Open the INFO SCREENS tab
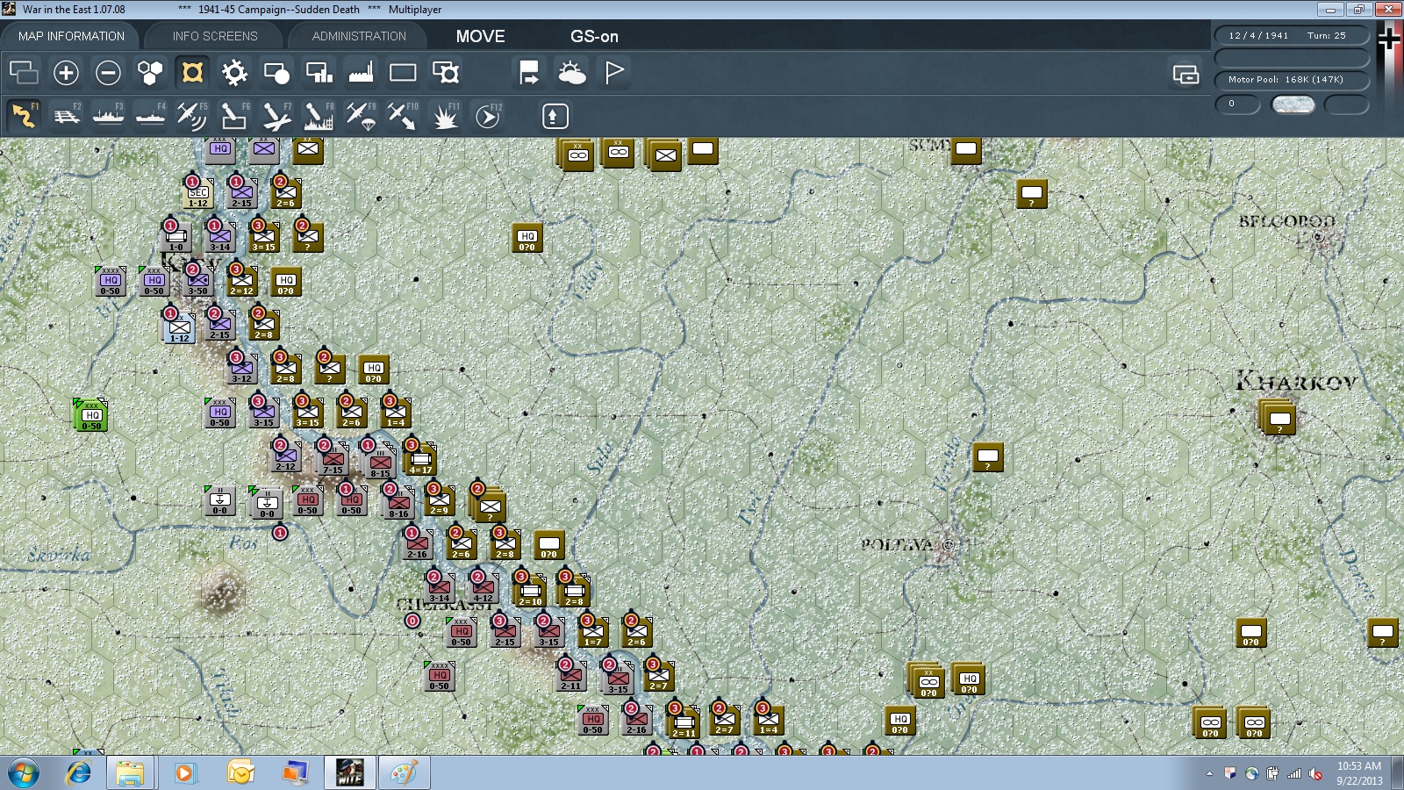 [x=215, y=36]
